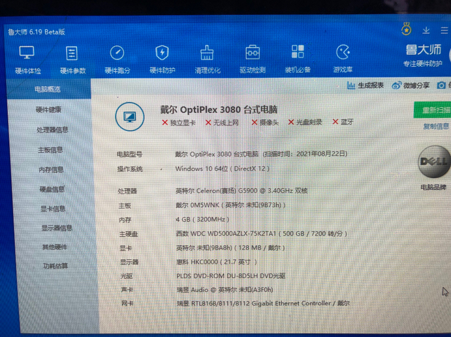Select 硬件健康 in sidebar
Image resolution: width=451 pixels, height=337 pixels.
point(48,109)
